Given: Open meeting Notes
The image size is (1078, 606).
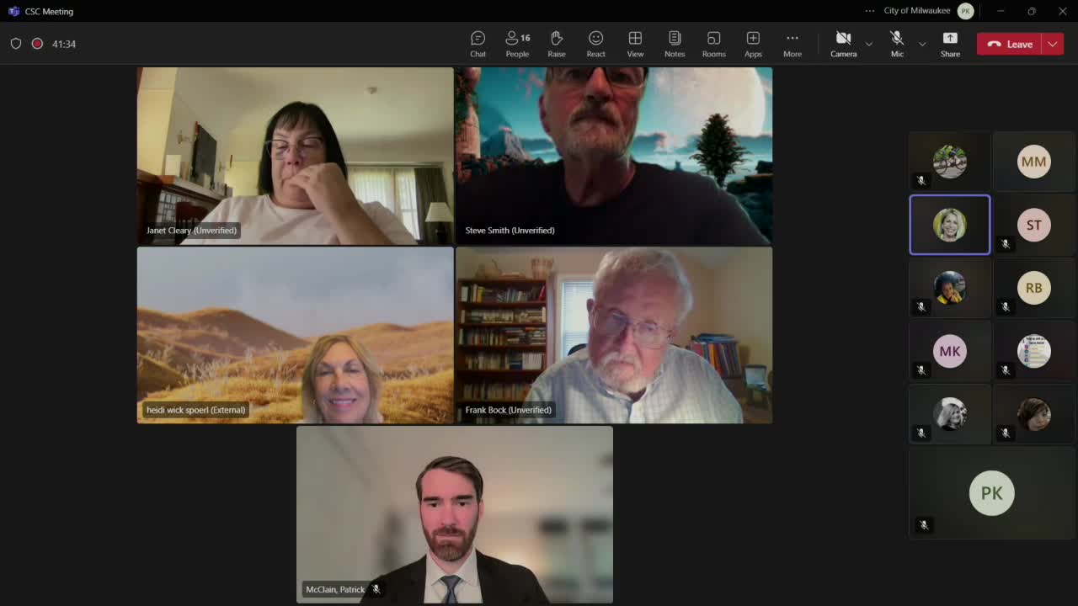Looking at the screenshot, I should click(675, 44).
